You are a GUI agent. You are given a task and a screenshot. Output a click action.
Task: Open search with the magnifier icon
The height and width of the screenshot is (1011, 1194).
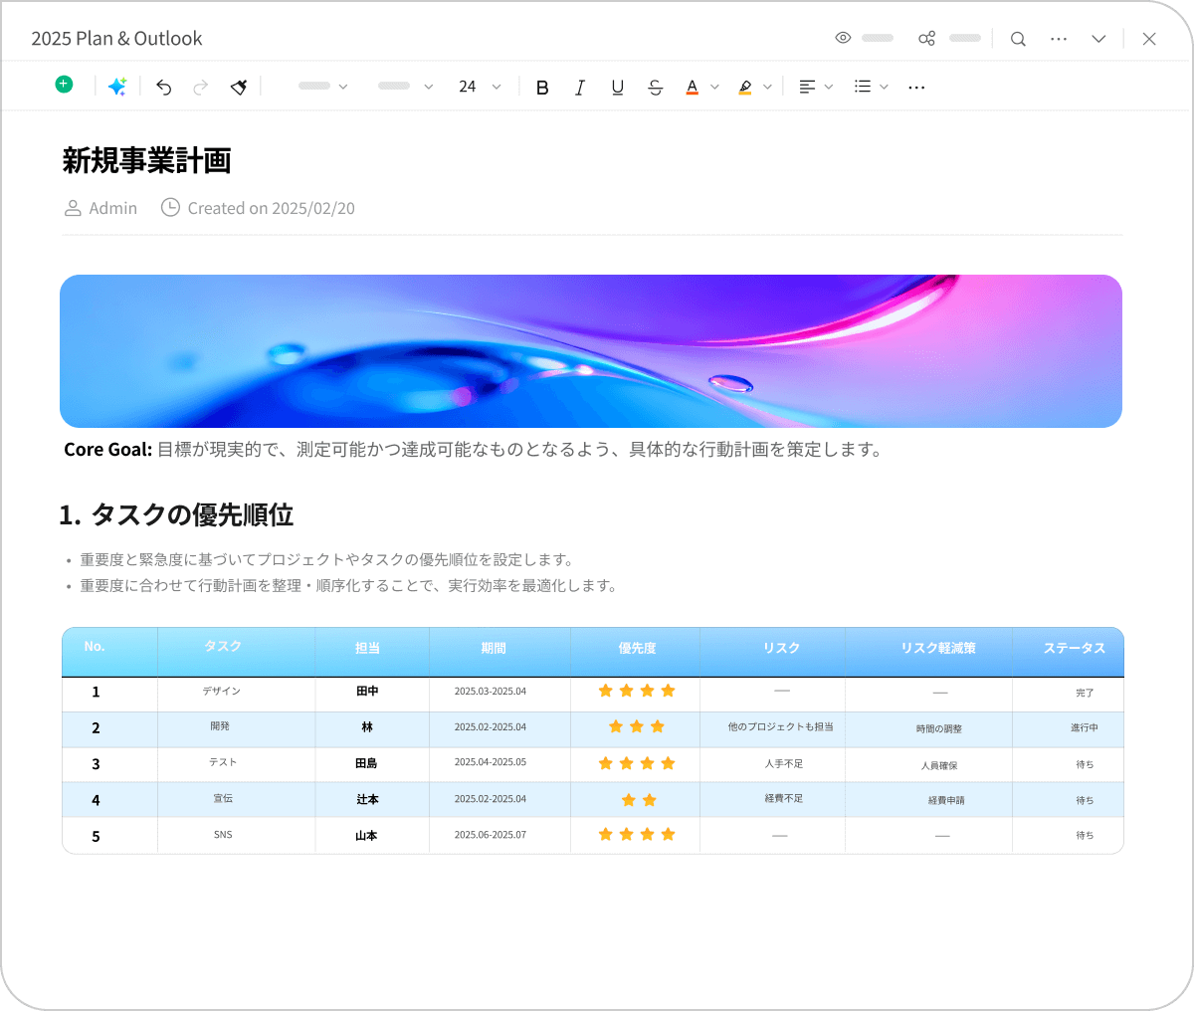pos(1018,39)
